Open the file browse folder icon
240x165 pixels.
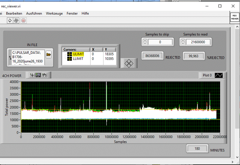(x=49, y=55)
